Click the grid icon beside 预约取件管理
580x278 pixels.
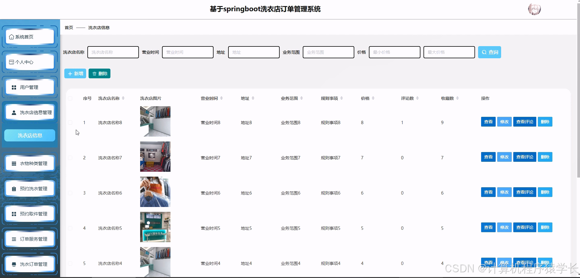click(14, 214)
